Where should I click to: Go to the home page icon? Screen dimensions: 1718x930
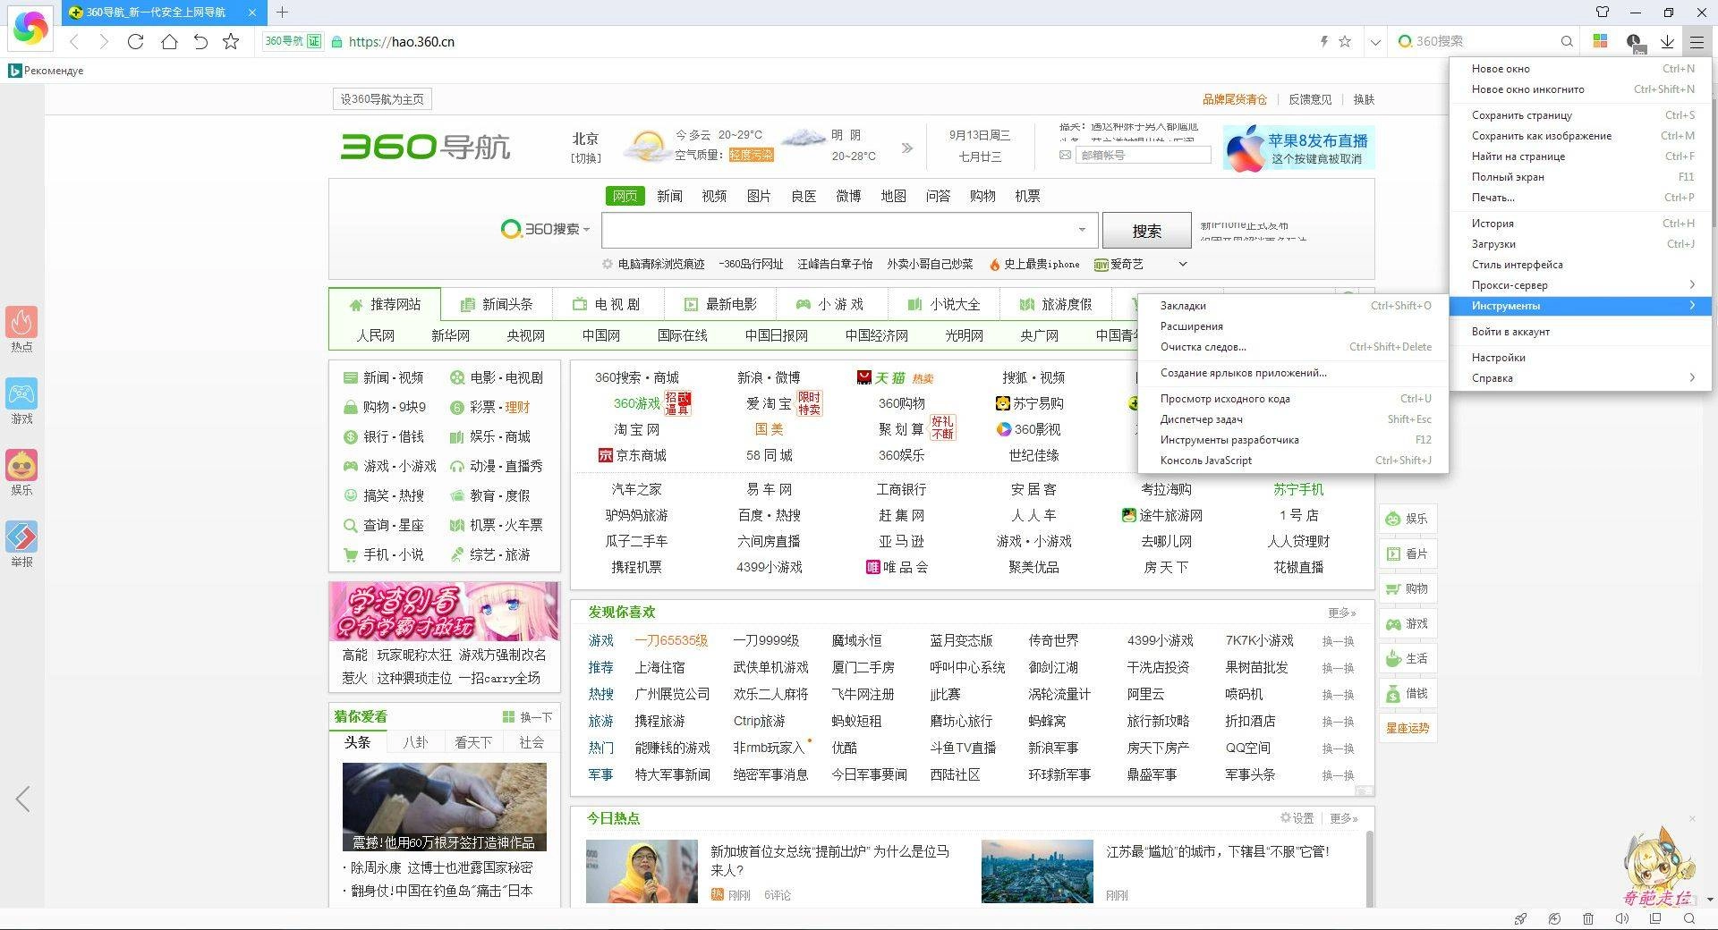[x=168, y=41]
